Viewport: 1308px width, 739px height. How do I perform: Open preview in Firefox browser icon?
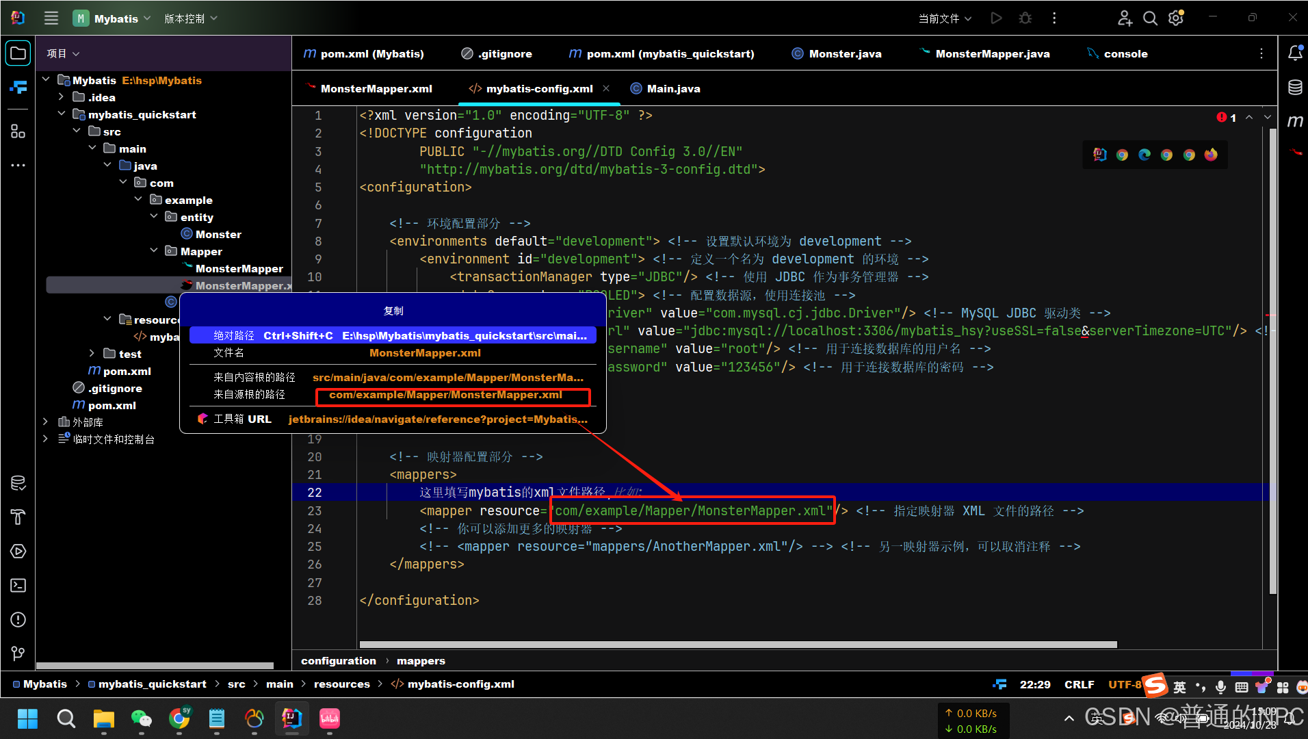coord(1211,155)
